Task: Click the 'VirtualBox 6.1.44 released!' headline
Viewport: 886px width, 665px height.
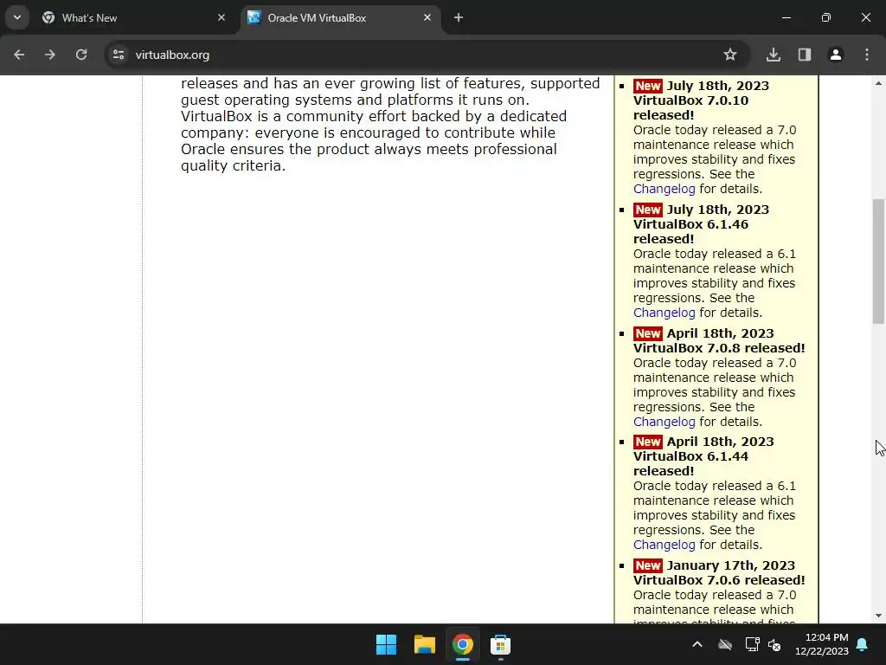Action: click(690, 464)
